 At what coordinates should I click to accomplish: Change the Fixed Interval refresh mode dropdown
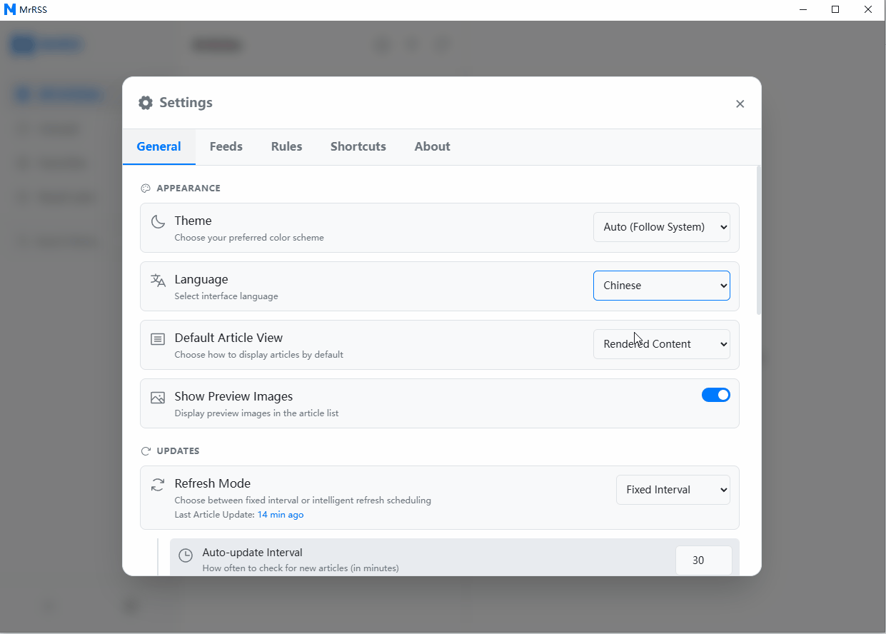(x=673, y=490)
